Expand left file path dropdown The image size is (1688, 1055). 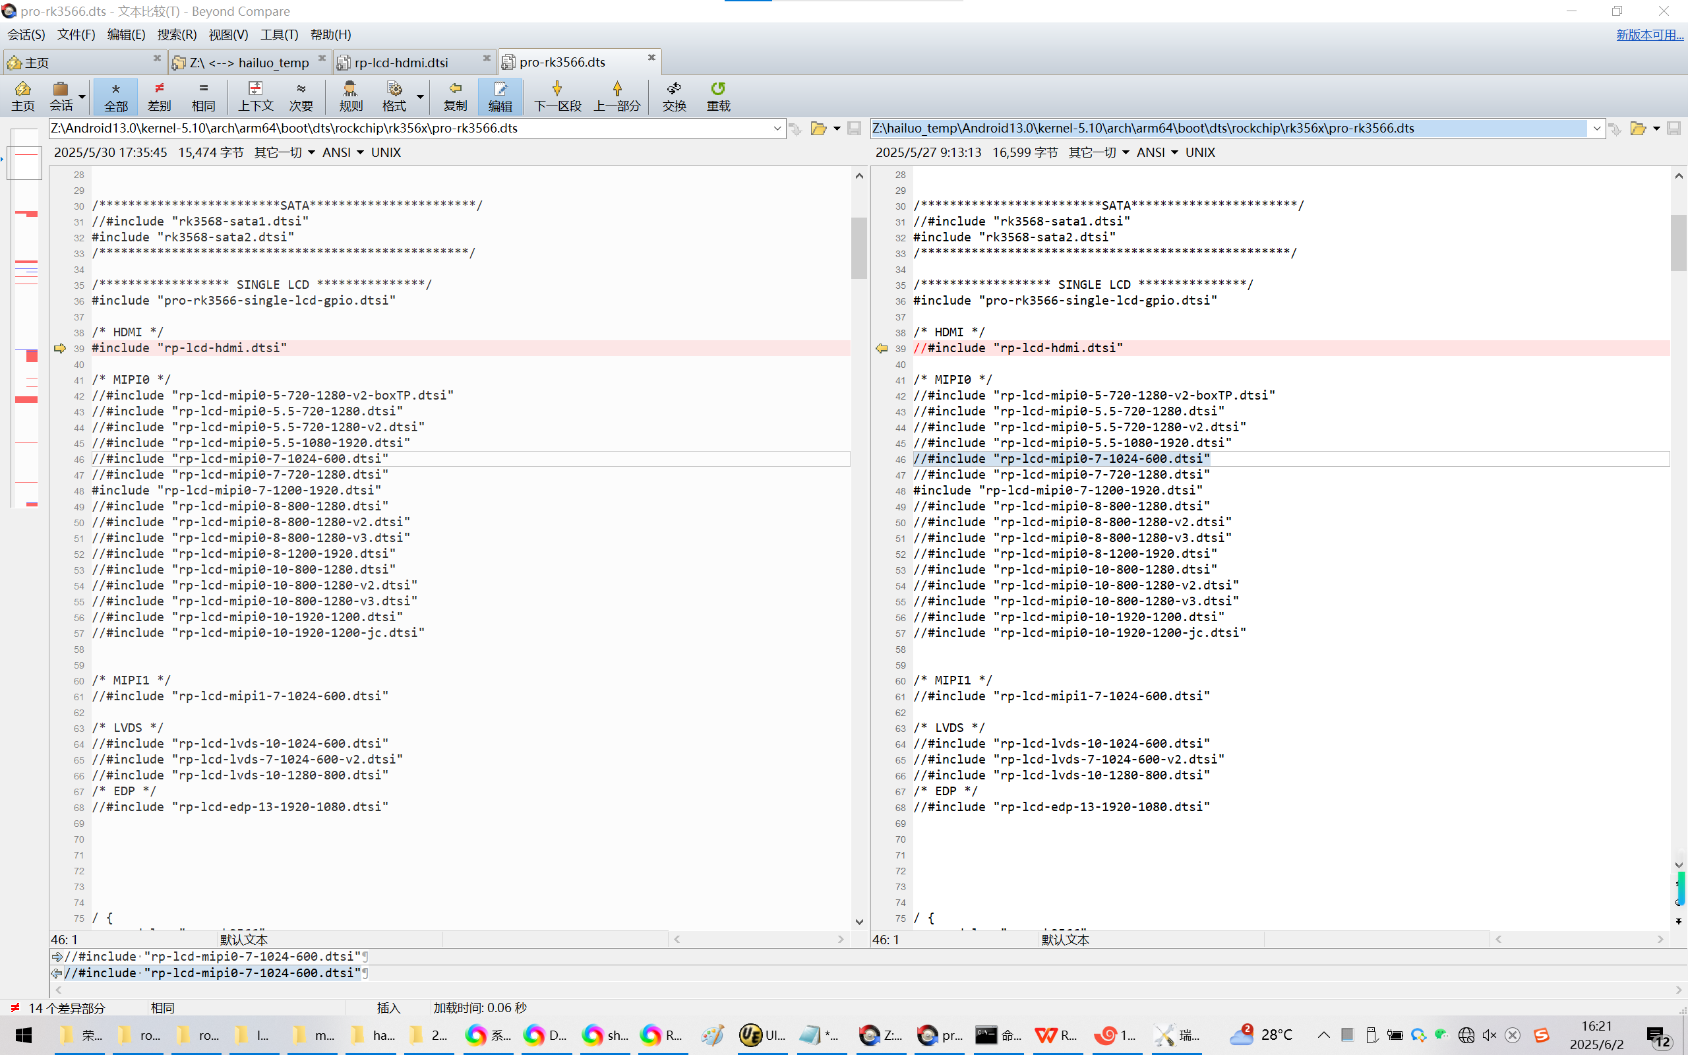[x=777, y=129]
